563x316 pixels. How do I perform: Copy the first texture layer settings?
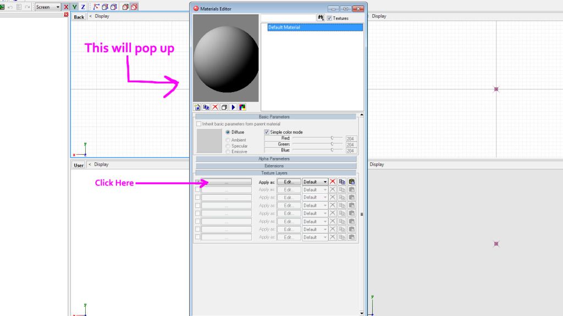click(x=342, y=182)
